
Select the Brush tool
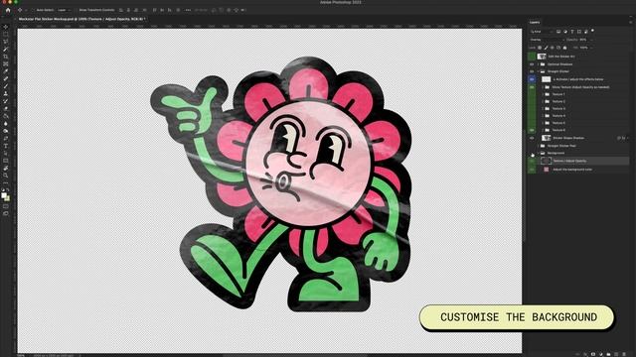(6, 86)
